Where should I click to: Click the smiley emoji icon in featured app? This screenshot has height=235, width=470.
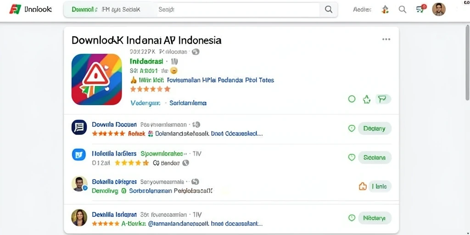[173, 71]
